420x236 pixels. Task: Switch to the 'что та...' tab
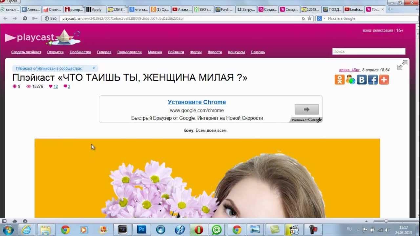138,10
